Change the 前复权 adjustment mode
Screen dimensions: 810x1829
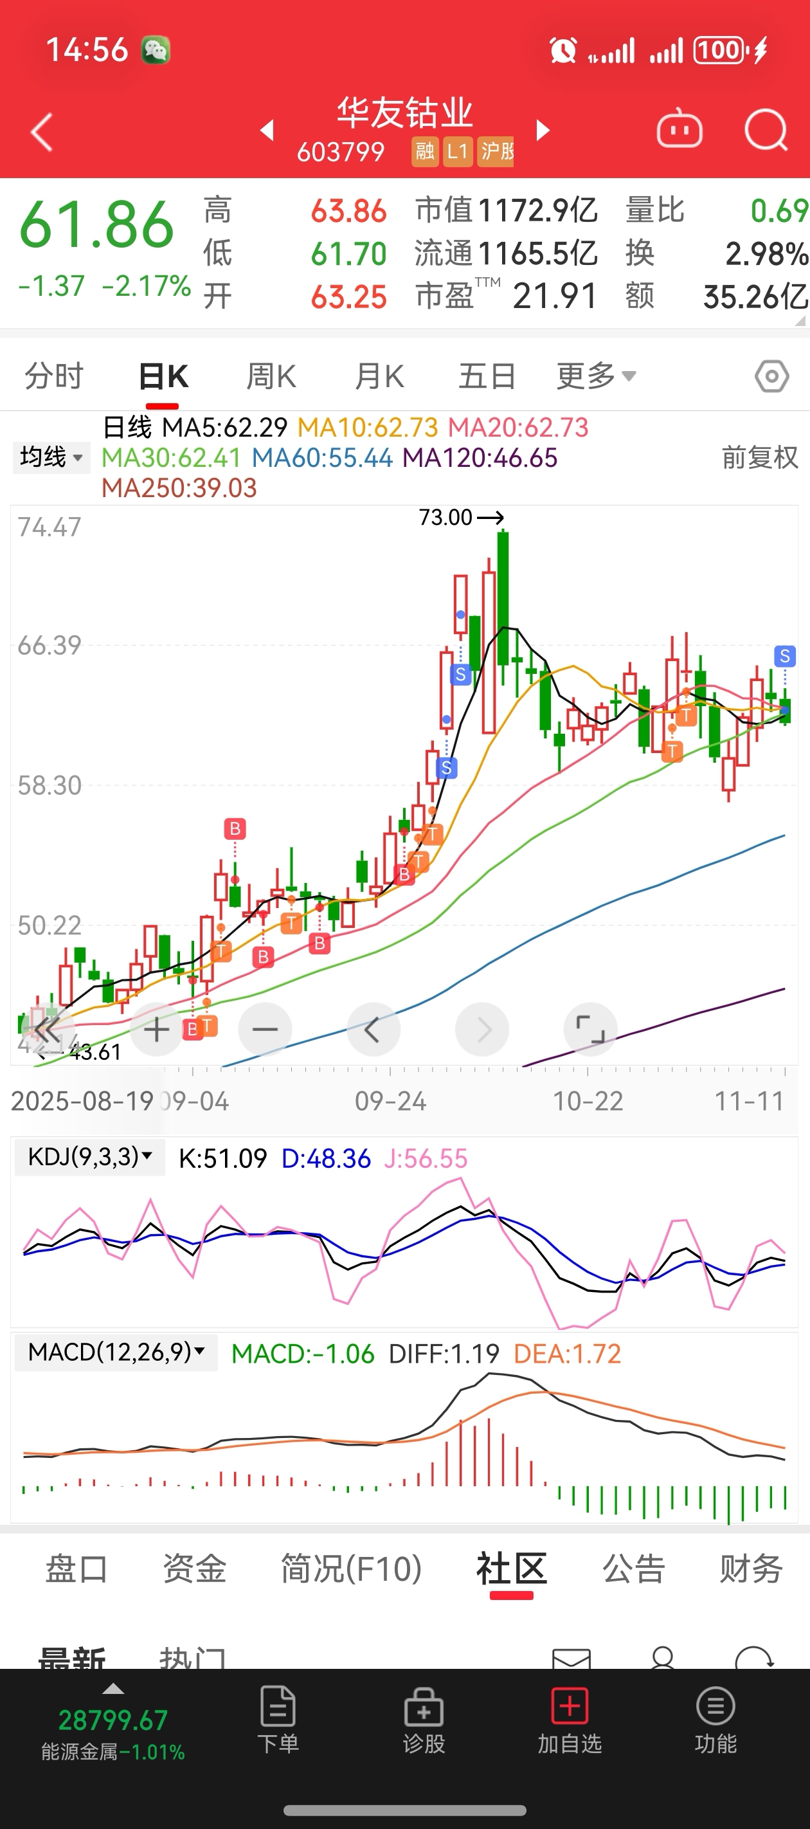pos(760,457)
